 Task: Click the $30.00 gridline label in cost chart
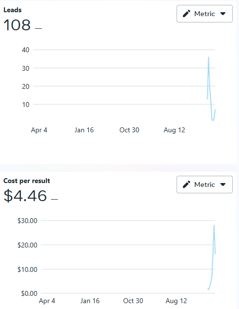27,221
